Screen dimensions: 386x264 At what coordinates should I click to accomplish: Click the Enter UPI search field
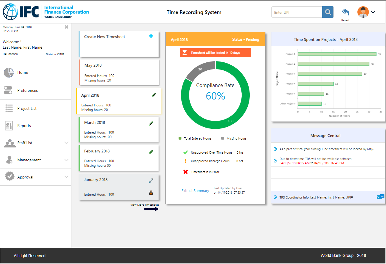(x=297, y=12)
